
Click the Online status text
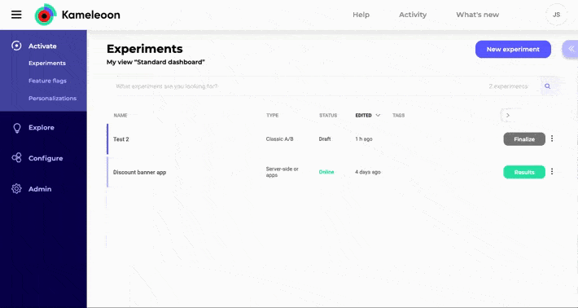[x=326, y=172]
